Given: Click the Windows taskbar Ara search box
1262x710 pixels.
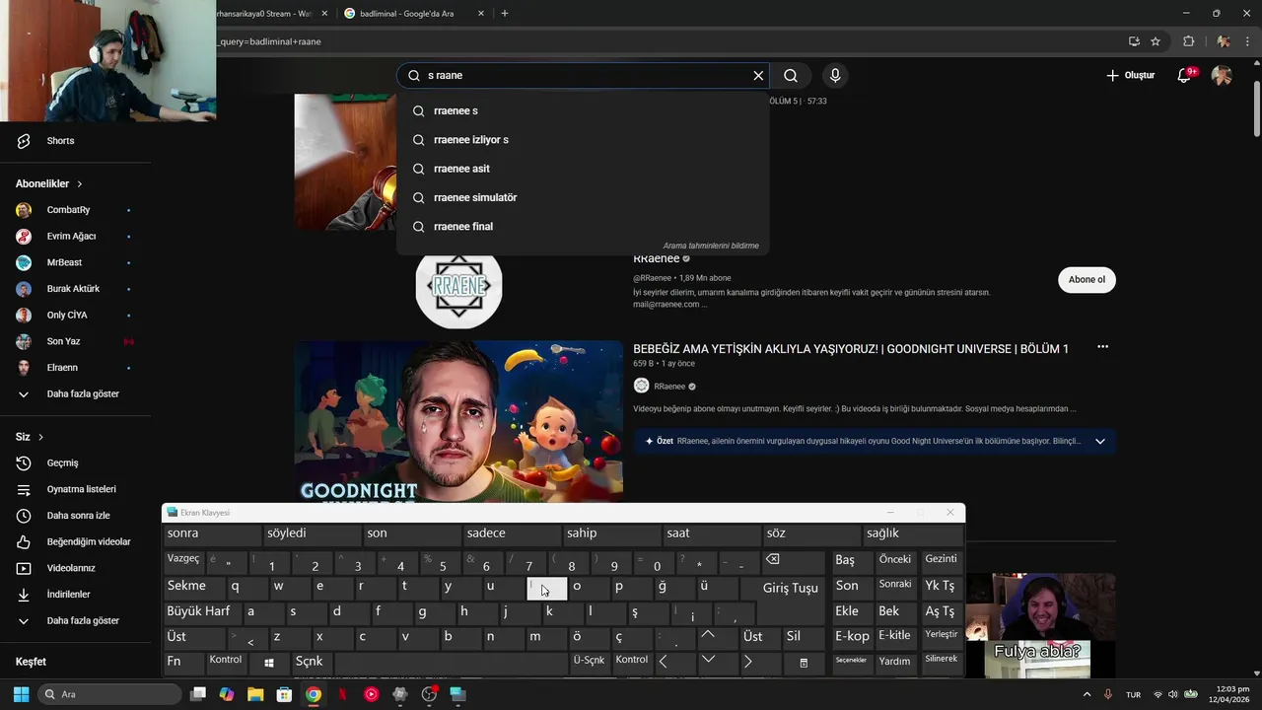Looking at the screenshot, I should (109, 694).
